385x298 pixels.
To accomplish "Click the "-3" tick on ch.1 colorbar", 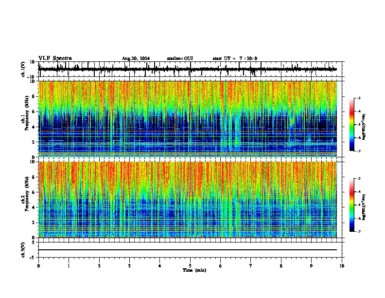I will click(359, 98).
